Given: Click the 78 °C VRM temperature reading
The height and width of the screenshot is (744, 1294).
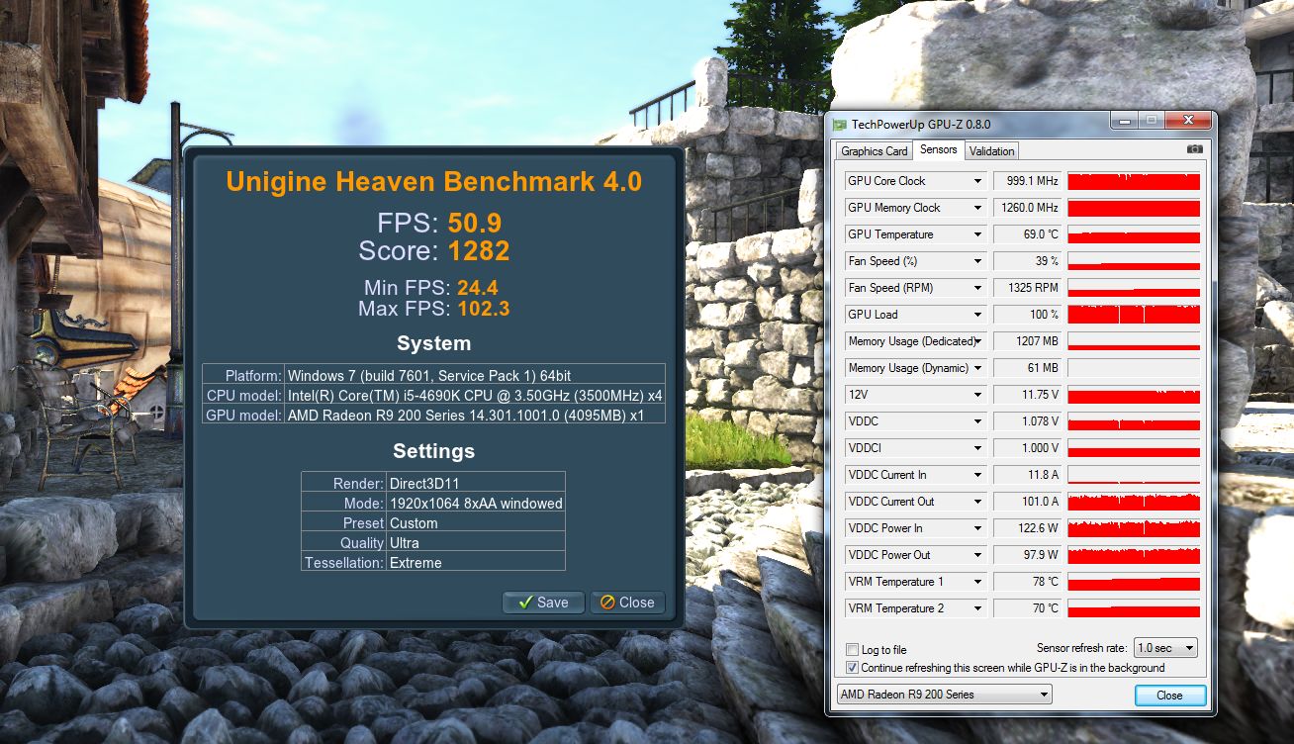Looking at the screenshot, I should [x=1027, y=582].
